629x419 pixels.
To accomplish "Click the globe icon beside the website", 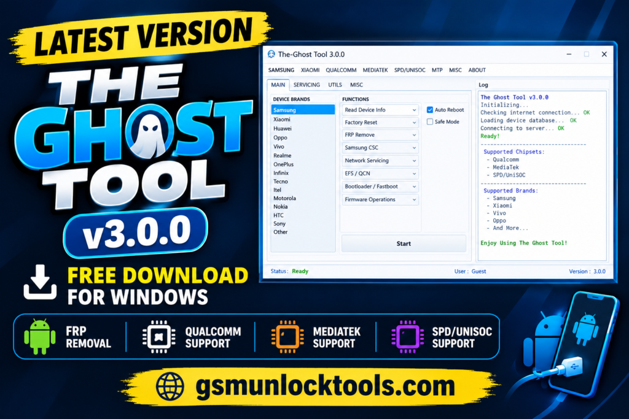I will pos(170,386).
